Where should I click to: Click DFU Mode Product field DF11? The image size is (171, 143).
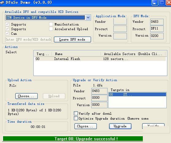click(x=157, y=29)
